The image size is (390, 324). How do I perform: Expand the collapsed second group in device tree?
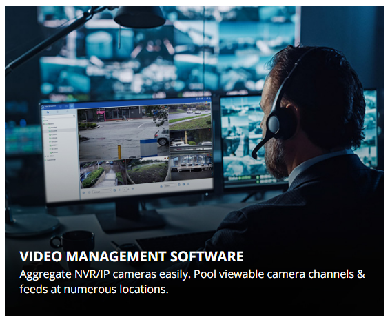[x=45, y=156]
